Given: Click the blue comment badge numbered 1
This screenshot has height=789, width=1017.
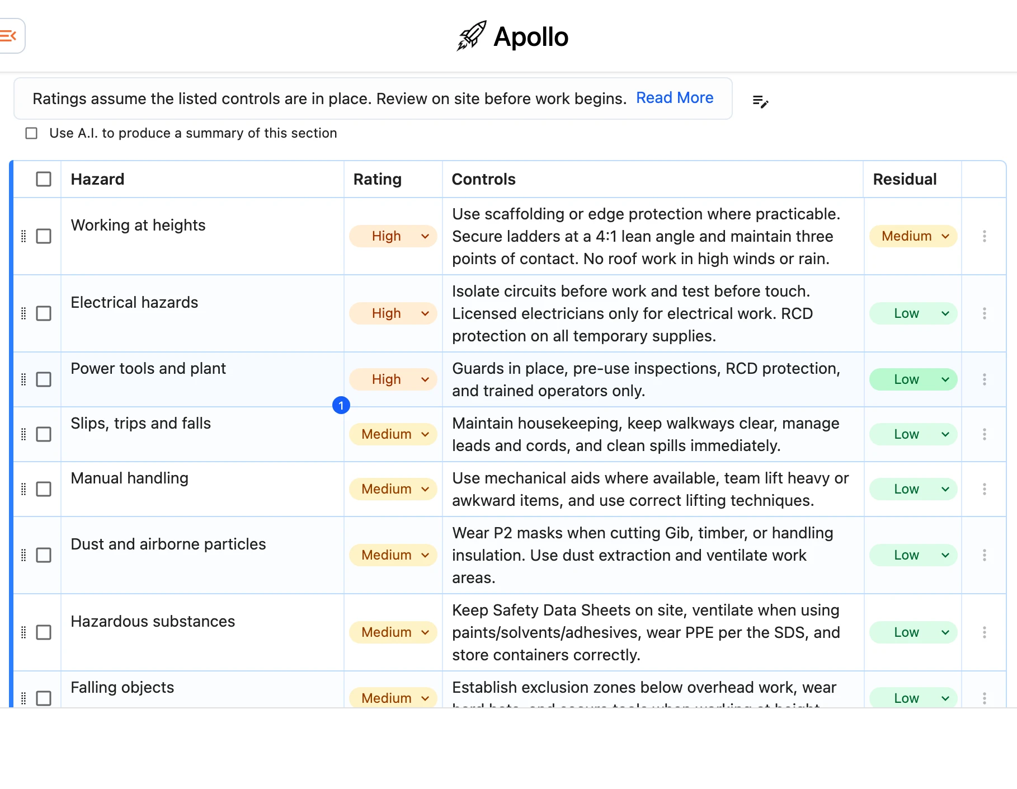Looking at the screenshot, I should 341,405.
